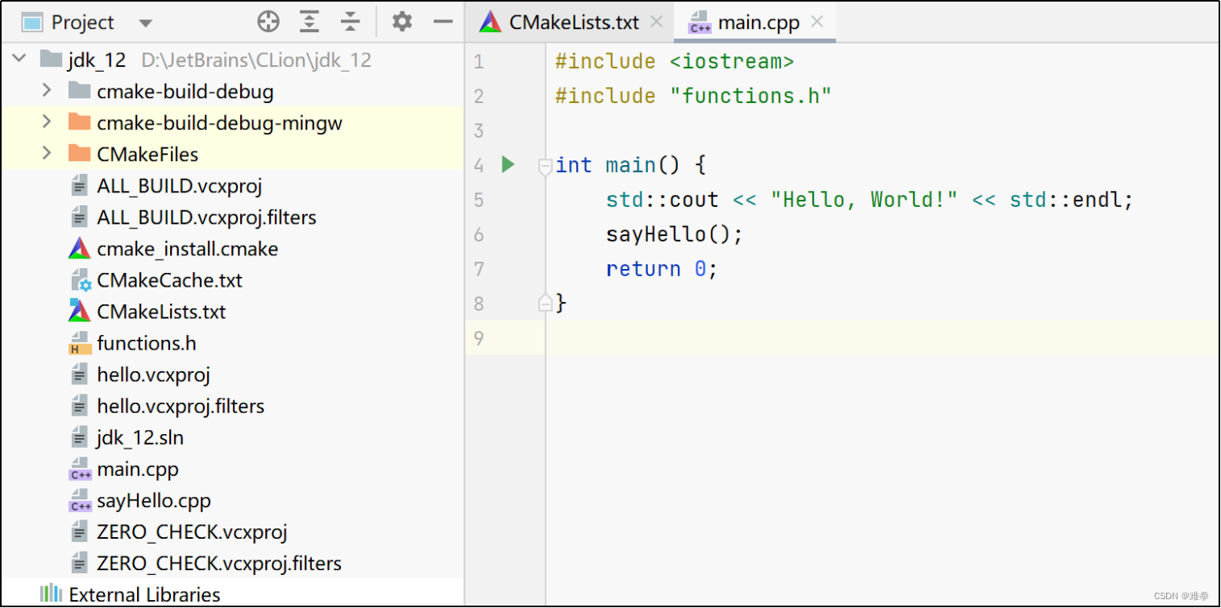Click the jdk_12.sln file icon
The image size is (1221, 608).
(79, 437)
